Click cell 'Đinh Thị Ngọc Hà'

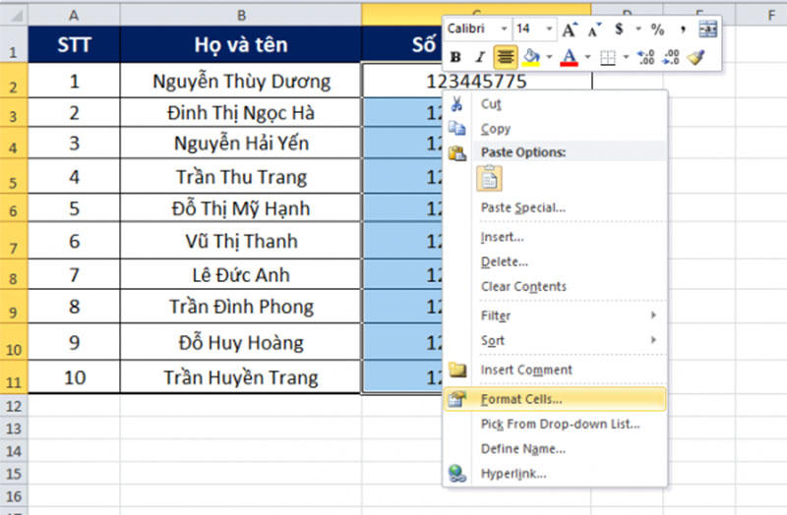pos(241,113)
